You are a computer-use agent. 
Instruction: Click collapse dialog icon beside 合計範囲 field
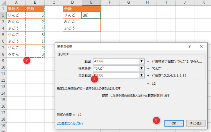click(x=140, y=75)
